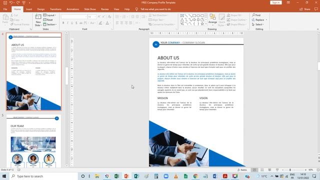Click the zoom slider handle
This screenshot has width=320, height=180.
pos(290,170)
